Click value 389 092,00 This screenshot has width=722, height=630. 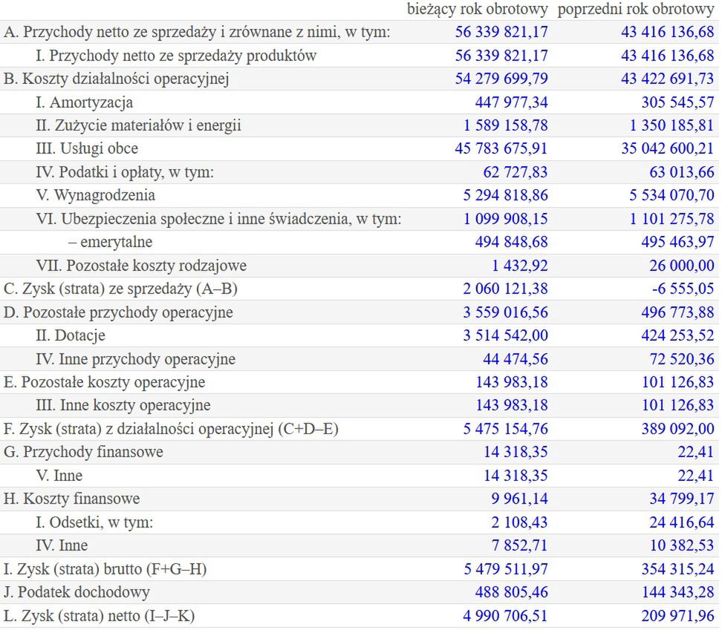pos(677,429)
